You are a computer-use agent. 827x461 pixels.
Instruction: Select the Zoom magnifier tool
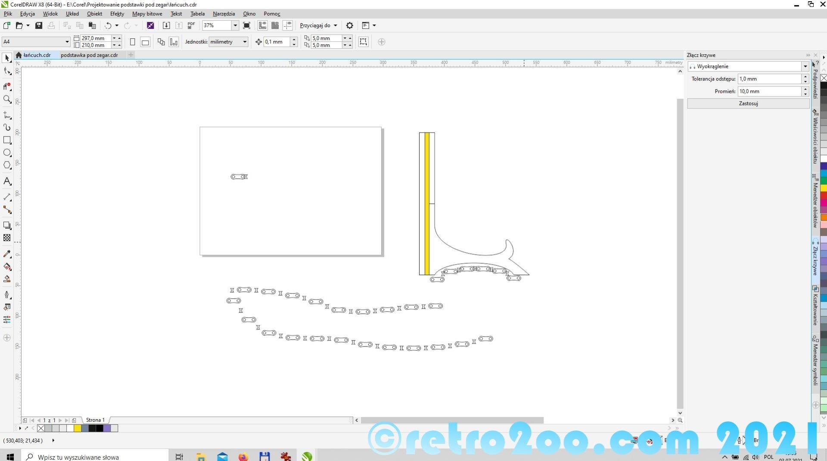[7, 100]
